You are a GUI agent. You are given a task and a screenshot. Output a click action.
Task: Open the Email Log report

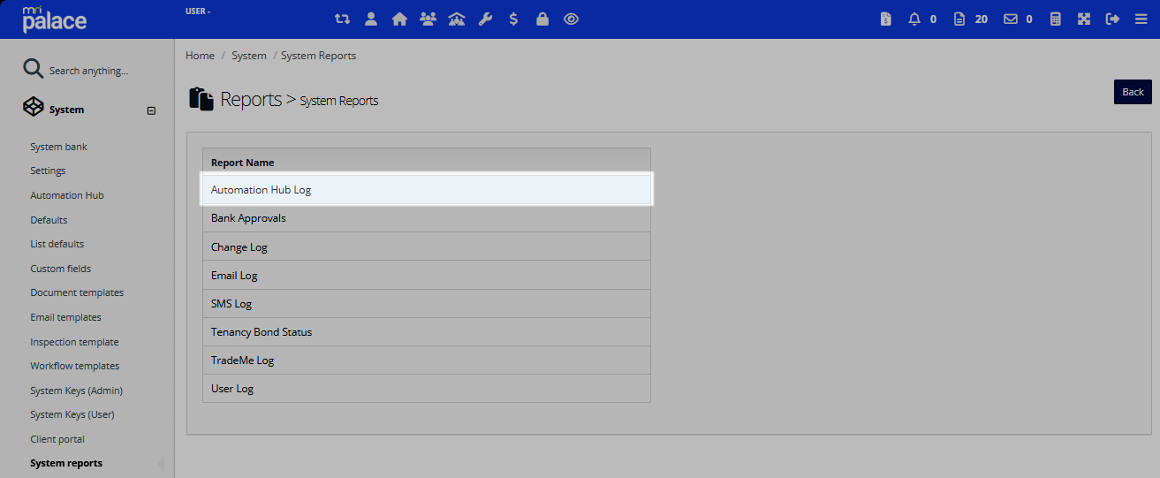click(427, 275)
